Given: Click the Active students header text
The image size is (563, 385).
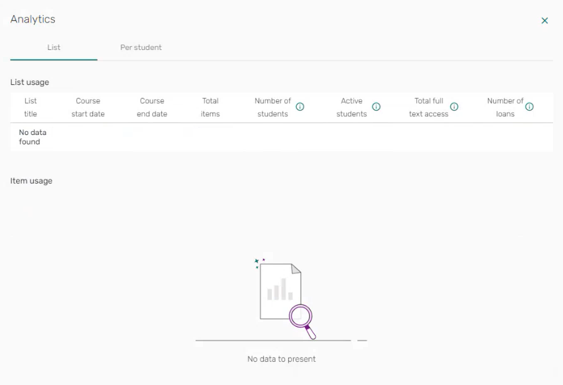Looking at the screenshot, I should click(352, 107).
